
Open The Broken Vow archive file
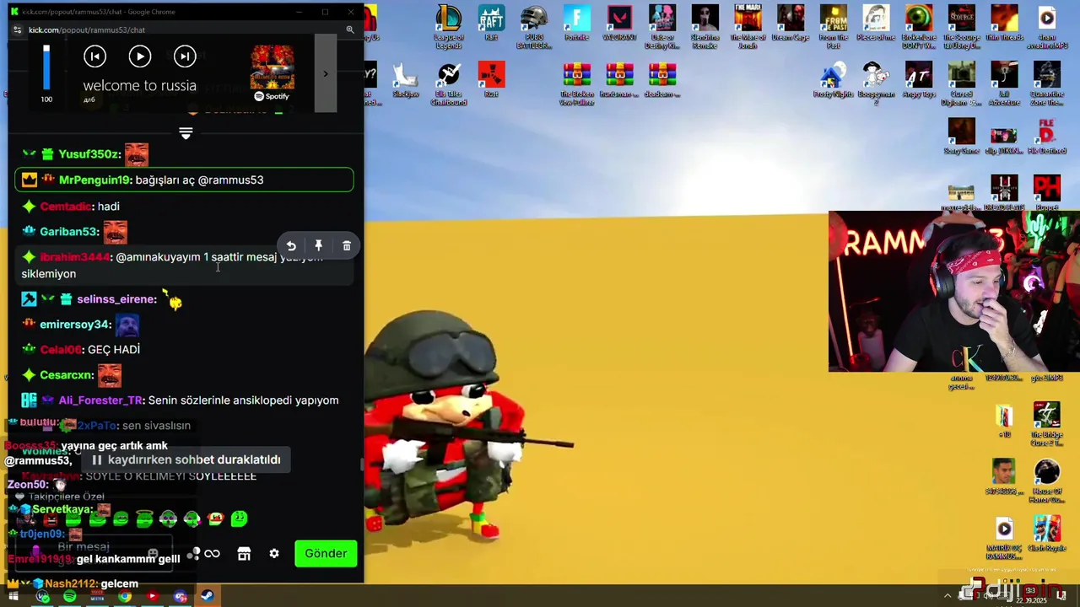click(x=576, y=83)
